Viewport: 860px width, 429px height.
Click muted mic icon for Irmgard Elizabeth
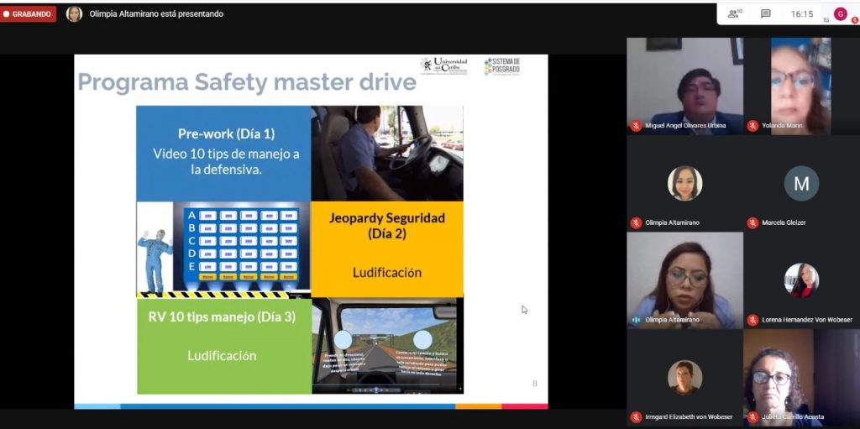[x=637, y=417]
